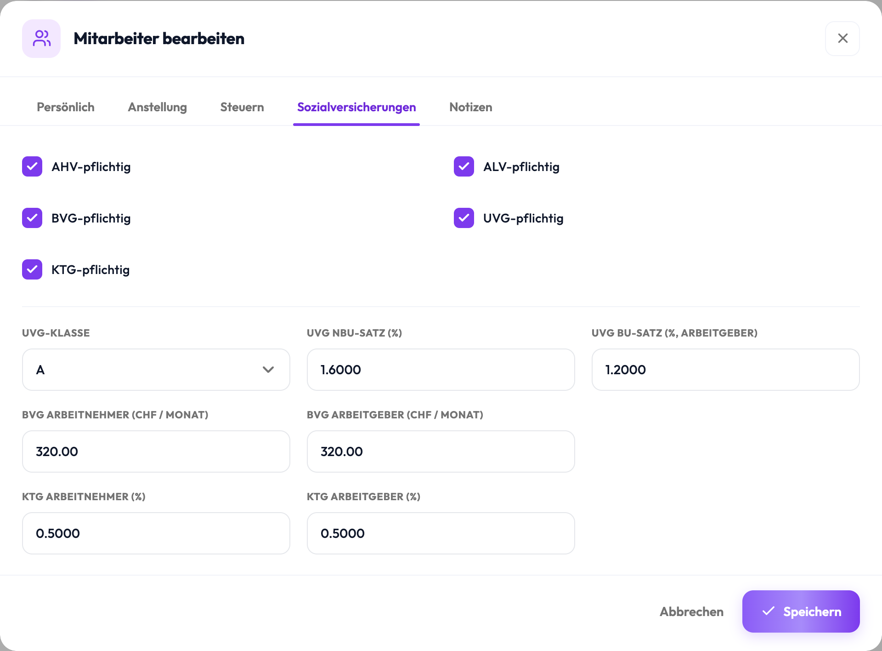Go to the Steuern tab

[x=242, y=107]
